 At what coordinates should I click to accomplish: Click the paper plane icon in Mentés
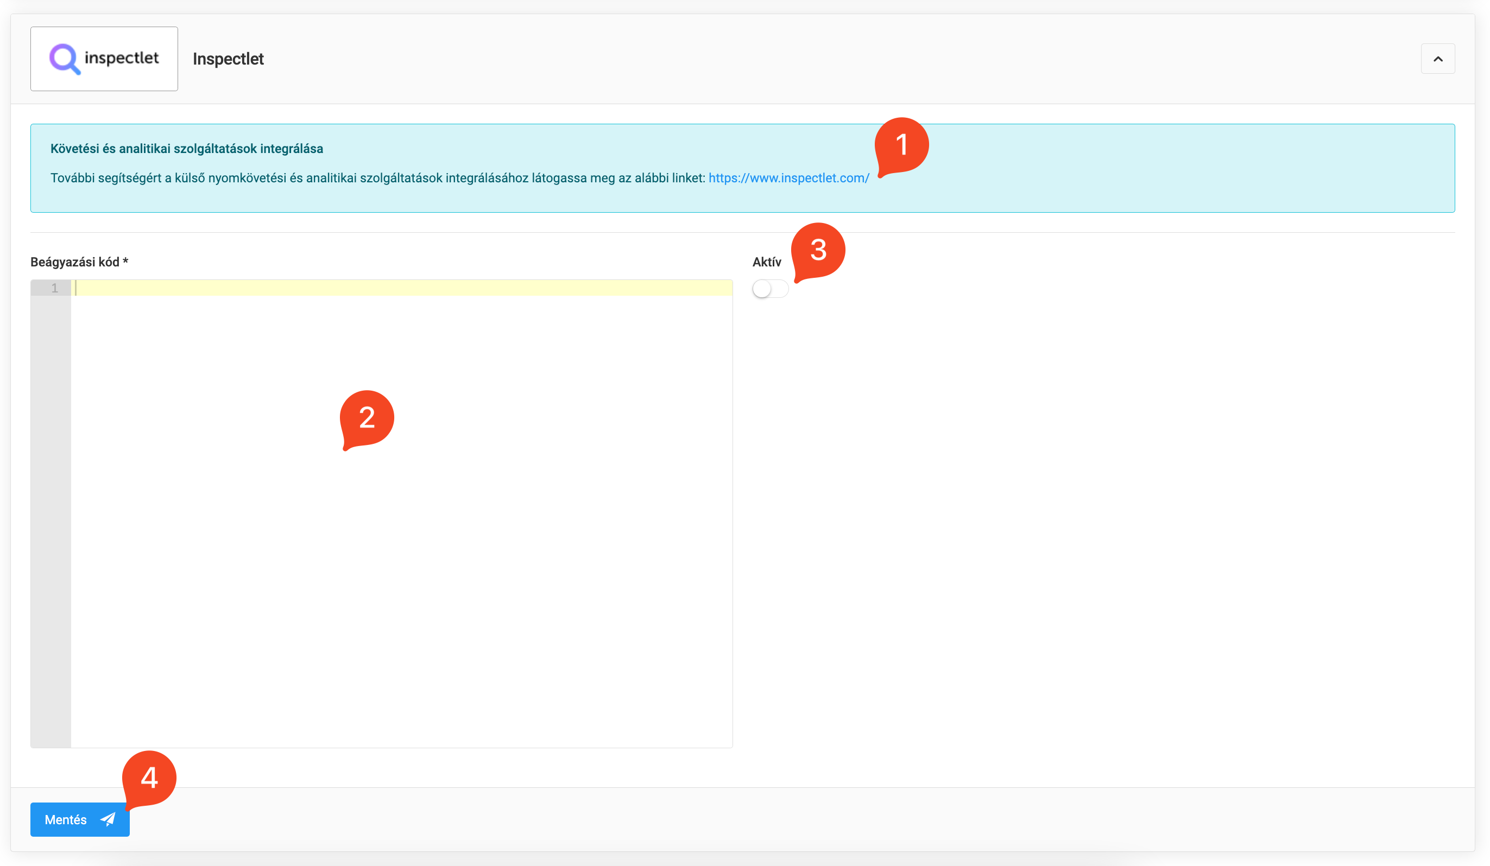click(x=108, y=819)
